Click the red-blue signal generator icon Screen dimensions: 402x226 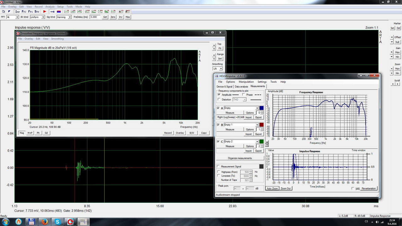click(59, 12)
